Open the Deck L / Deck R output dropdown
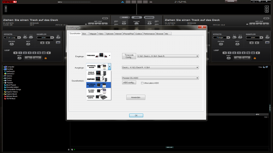Image resolution: width=273 pixels, height=153 pixels. (x=160, y=67)
